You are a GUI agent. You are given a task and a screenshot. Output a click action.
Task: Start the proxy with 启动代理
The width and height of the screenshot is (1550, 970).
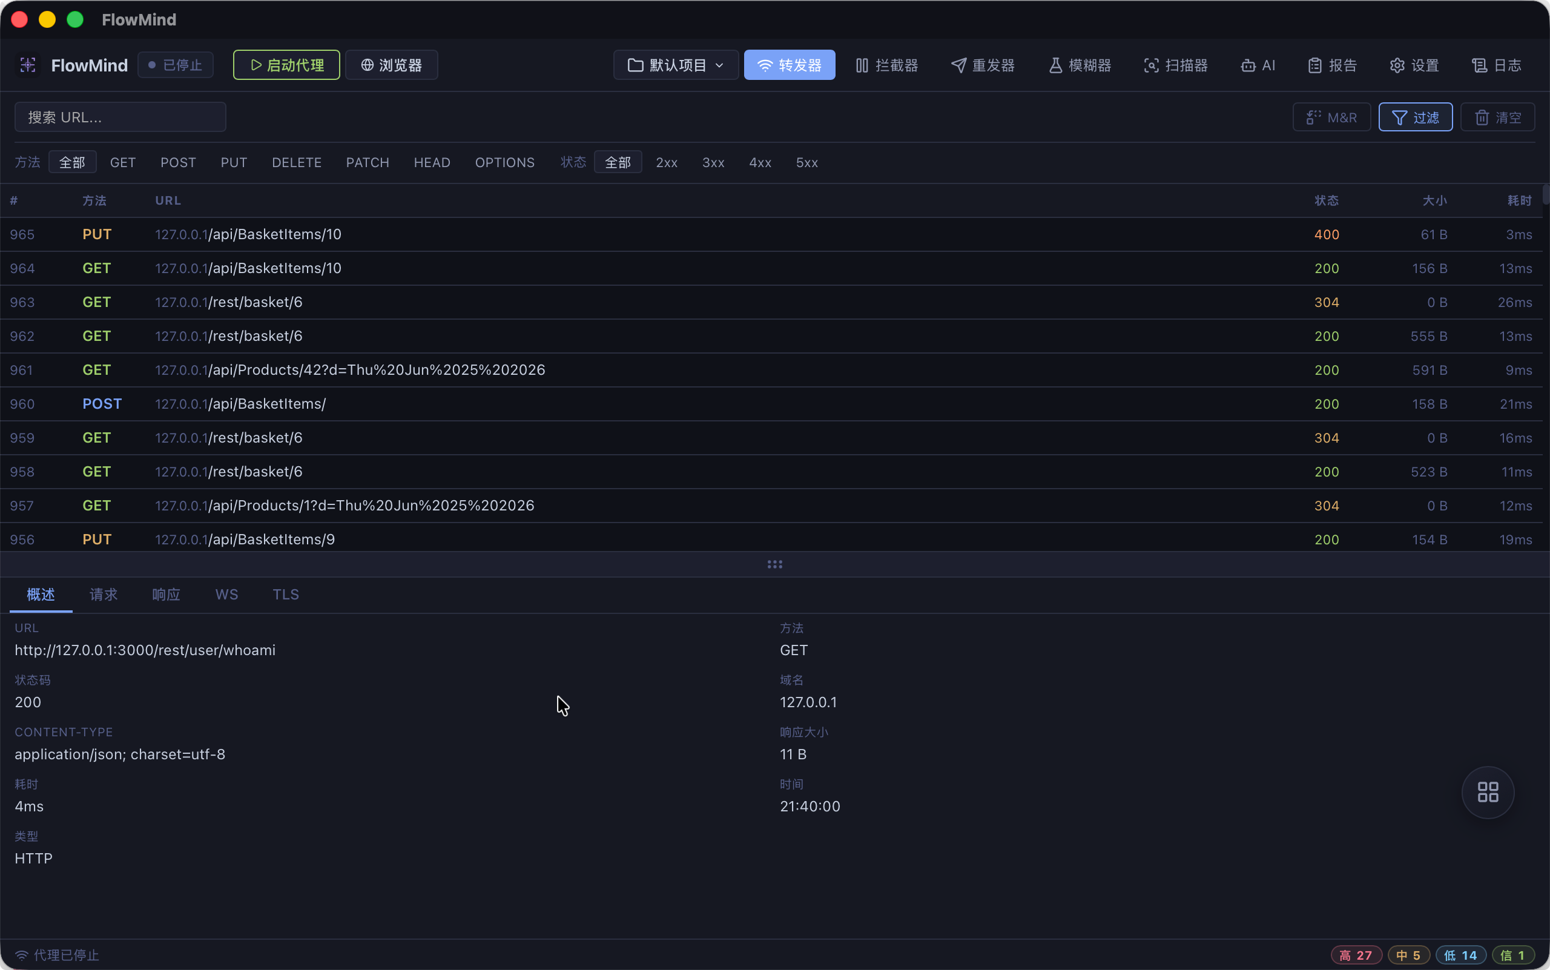coord(286,65)
